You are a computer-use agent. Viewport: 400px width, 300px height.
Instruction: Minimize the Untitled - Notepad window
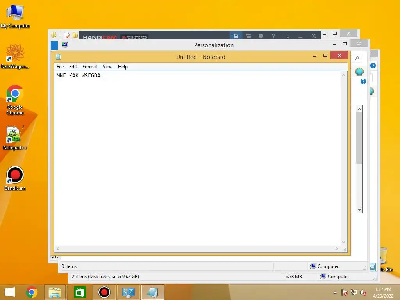click(315, 55)
